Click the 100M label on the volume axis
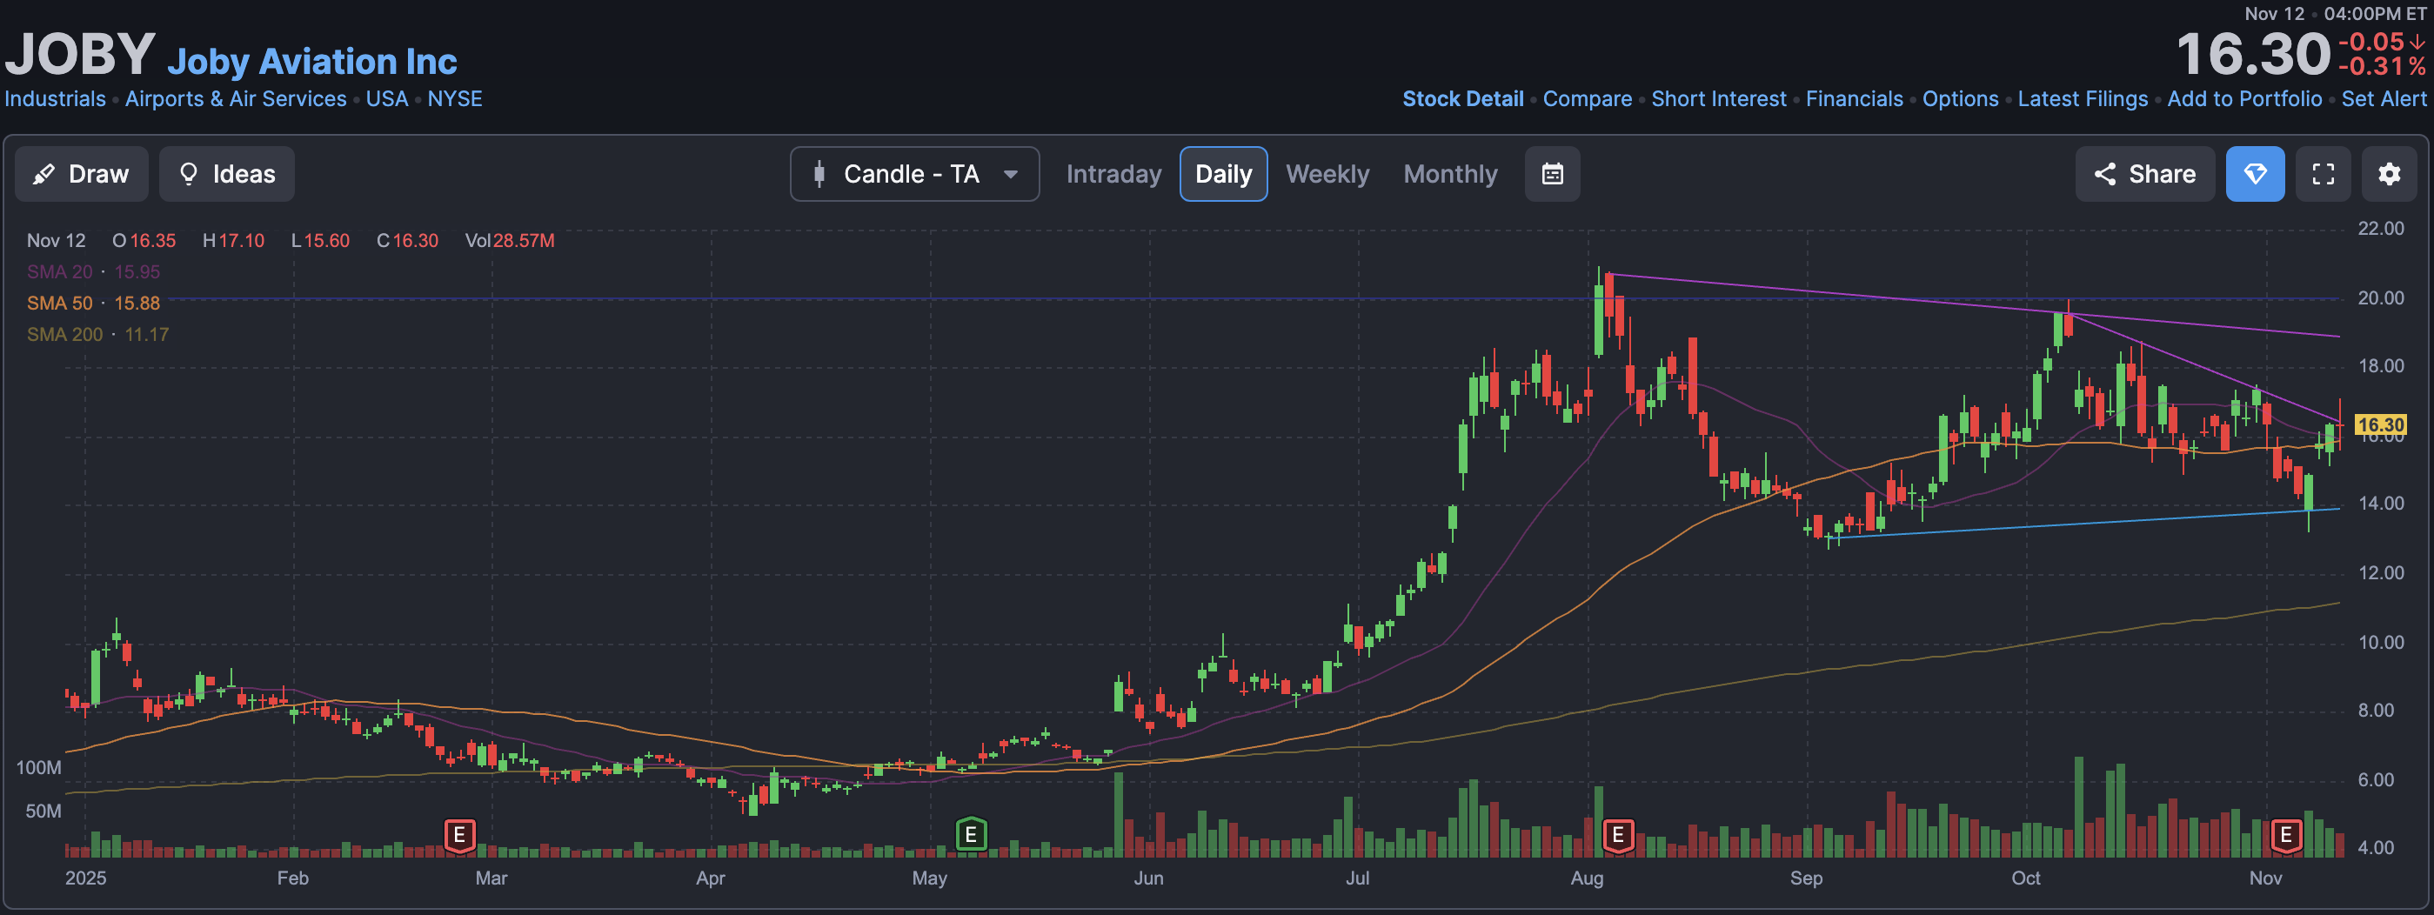 coord(39,768)
